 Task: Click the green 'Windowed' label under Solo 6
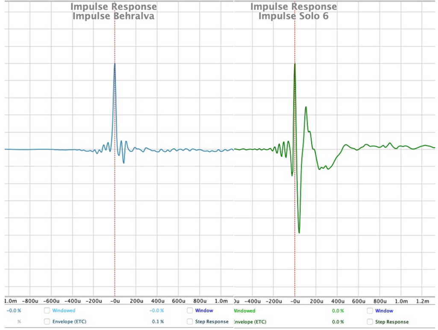pyautogui.click(x=244, y=311)
